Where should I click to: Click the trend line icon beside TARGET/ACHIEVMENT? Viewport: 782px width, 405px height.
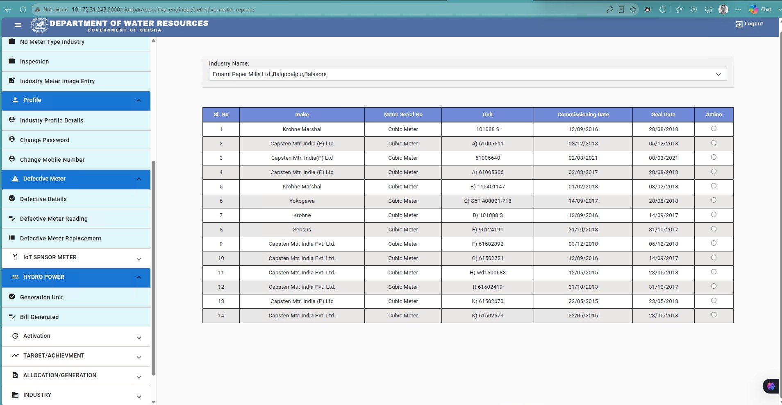point(15,355)
